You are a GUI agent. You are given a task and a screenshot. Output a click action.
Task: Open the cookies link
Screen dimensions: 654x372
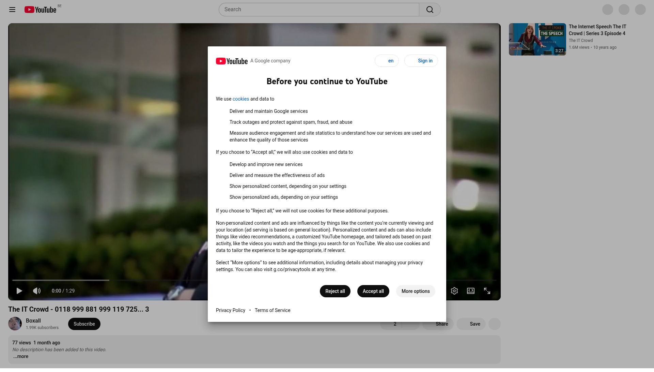coord(240,99)
